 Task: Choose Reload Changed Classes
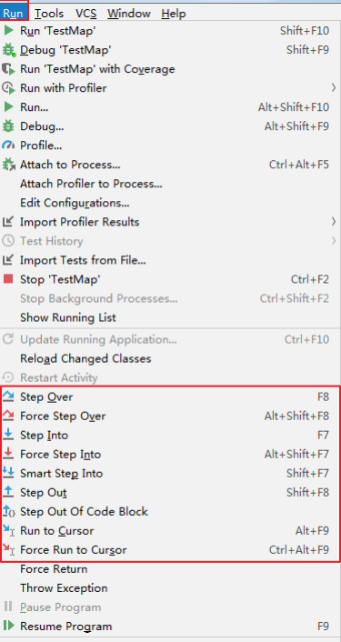[85, 358]
